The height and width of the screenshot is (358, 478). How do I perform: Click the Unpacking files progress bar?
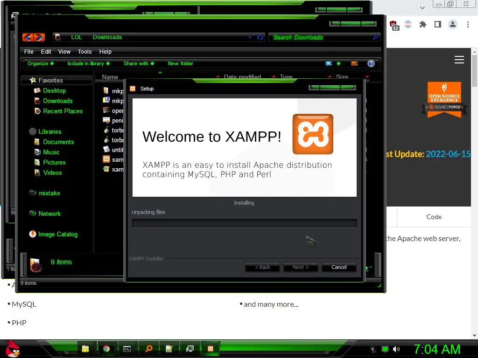tap(244, 223)
